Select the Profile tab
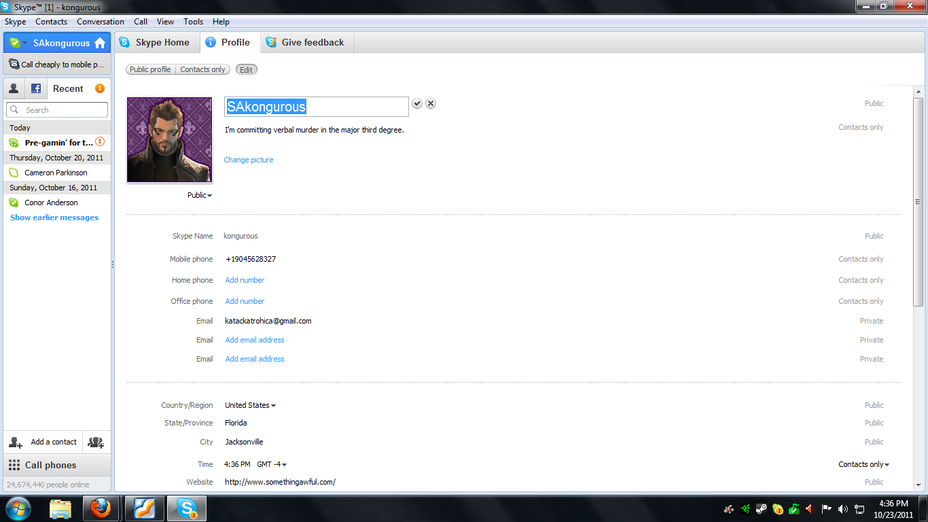 pyautogui.click(x=230, y=42)
